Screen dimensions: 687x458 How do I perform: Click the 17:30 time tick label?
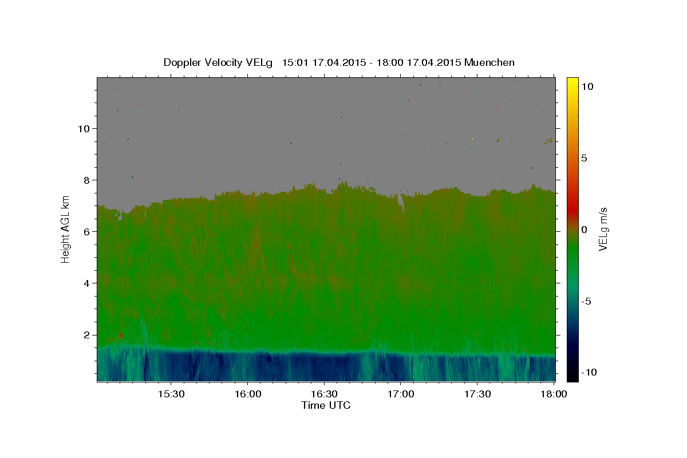477,394
